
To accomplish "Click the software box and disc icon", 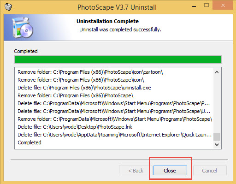I will point(23,28).
